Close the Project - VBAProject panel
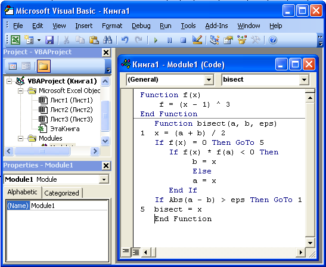Viewport: 326px width, 267px height. pyautogui.click(x=106, y=52)
